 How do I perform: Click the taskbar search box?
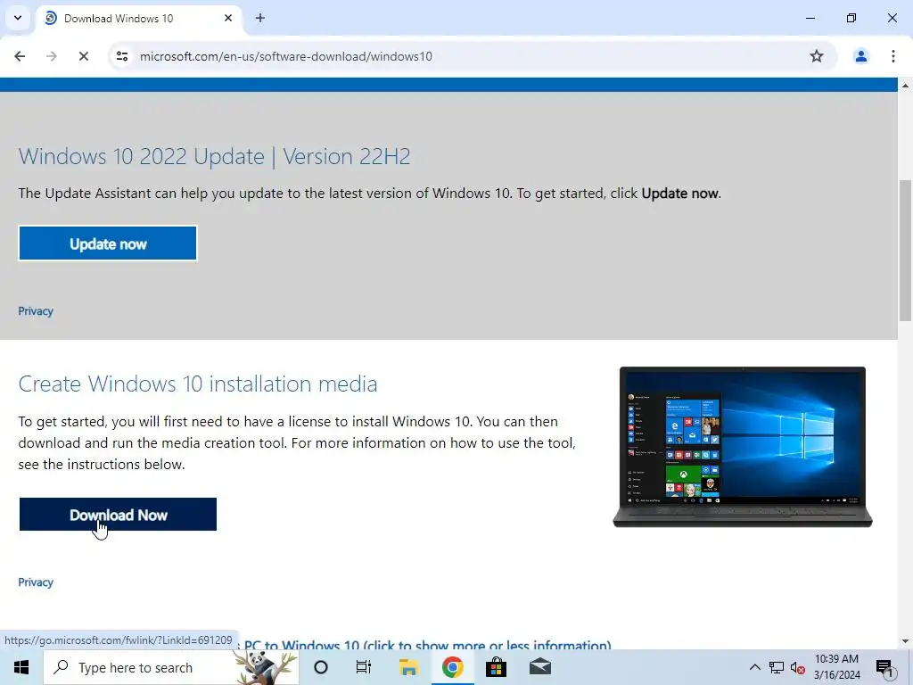pos(171,667)
